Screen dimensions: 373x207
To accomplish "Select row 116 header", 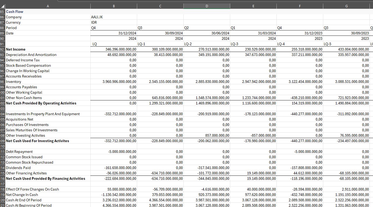I will click(x=2, y=178).
